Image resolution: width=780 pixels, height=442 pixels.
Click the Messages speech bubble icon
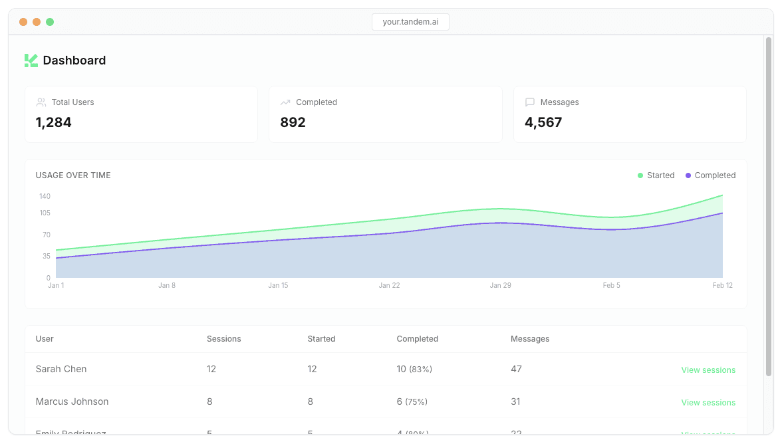coord(530,102)
